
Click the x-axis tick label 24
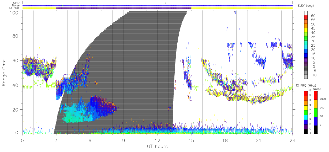pyautogui.click(x=293, y=140)
